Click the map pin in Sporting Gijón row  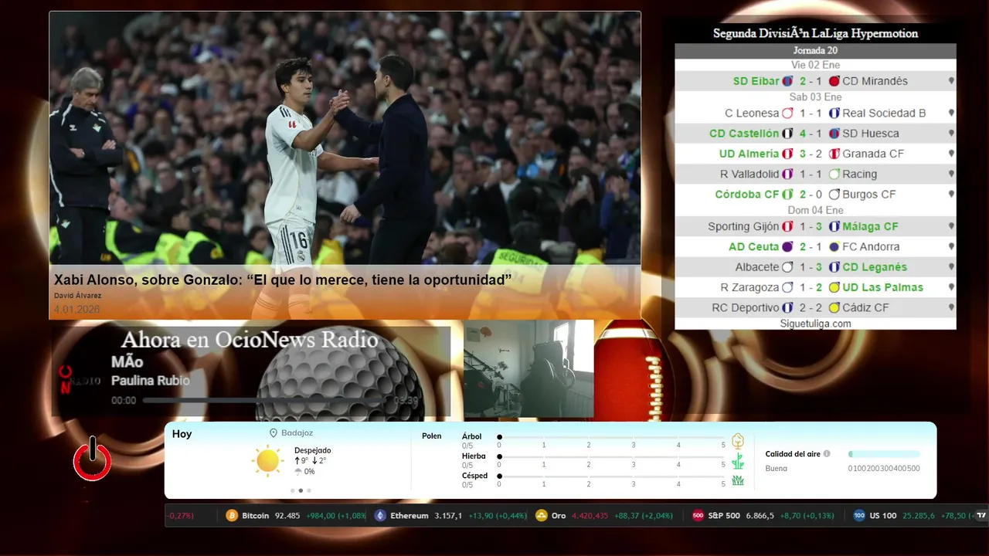(x=951, y=226)
